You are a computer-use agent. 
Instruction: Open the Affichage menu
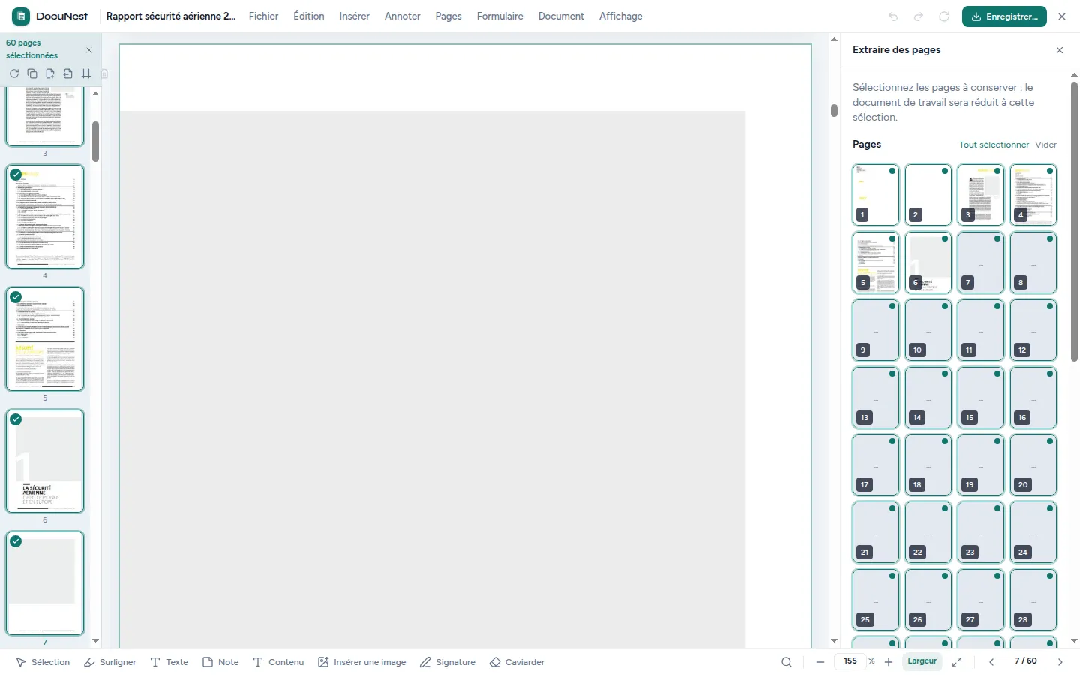click(x=621, y=16)
